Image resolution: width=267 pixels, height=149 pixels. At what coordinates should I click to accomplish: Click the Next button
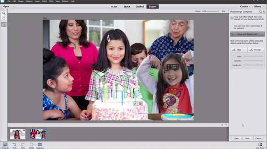click(x=247, y=138)
